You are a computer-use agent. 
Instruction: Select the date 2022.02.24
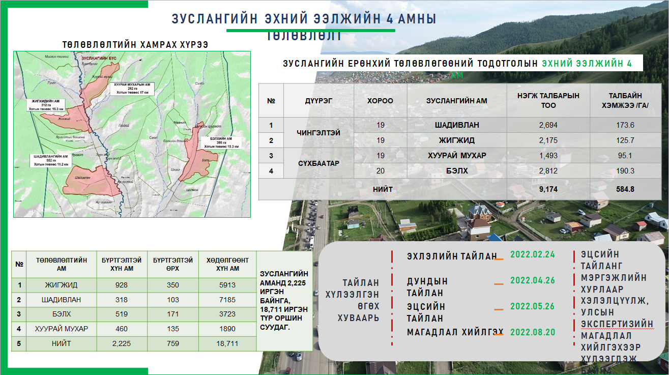point(532,254)
